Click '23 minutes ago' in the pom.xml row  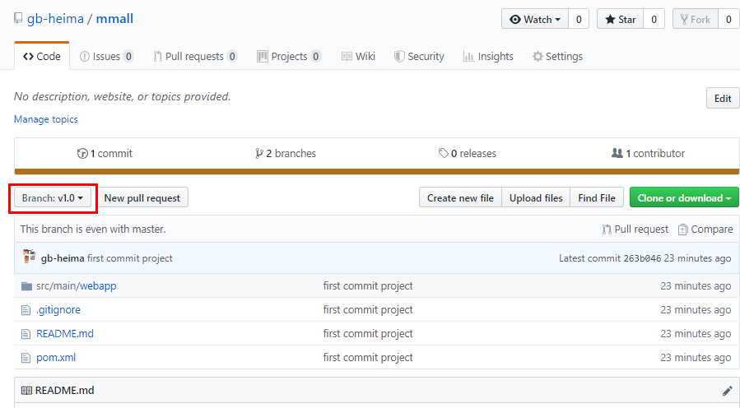696,358
